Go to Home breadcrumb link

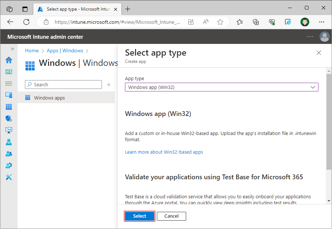point(32,50)
